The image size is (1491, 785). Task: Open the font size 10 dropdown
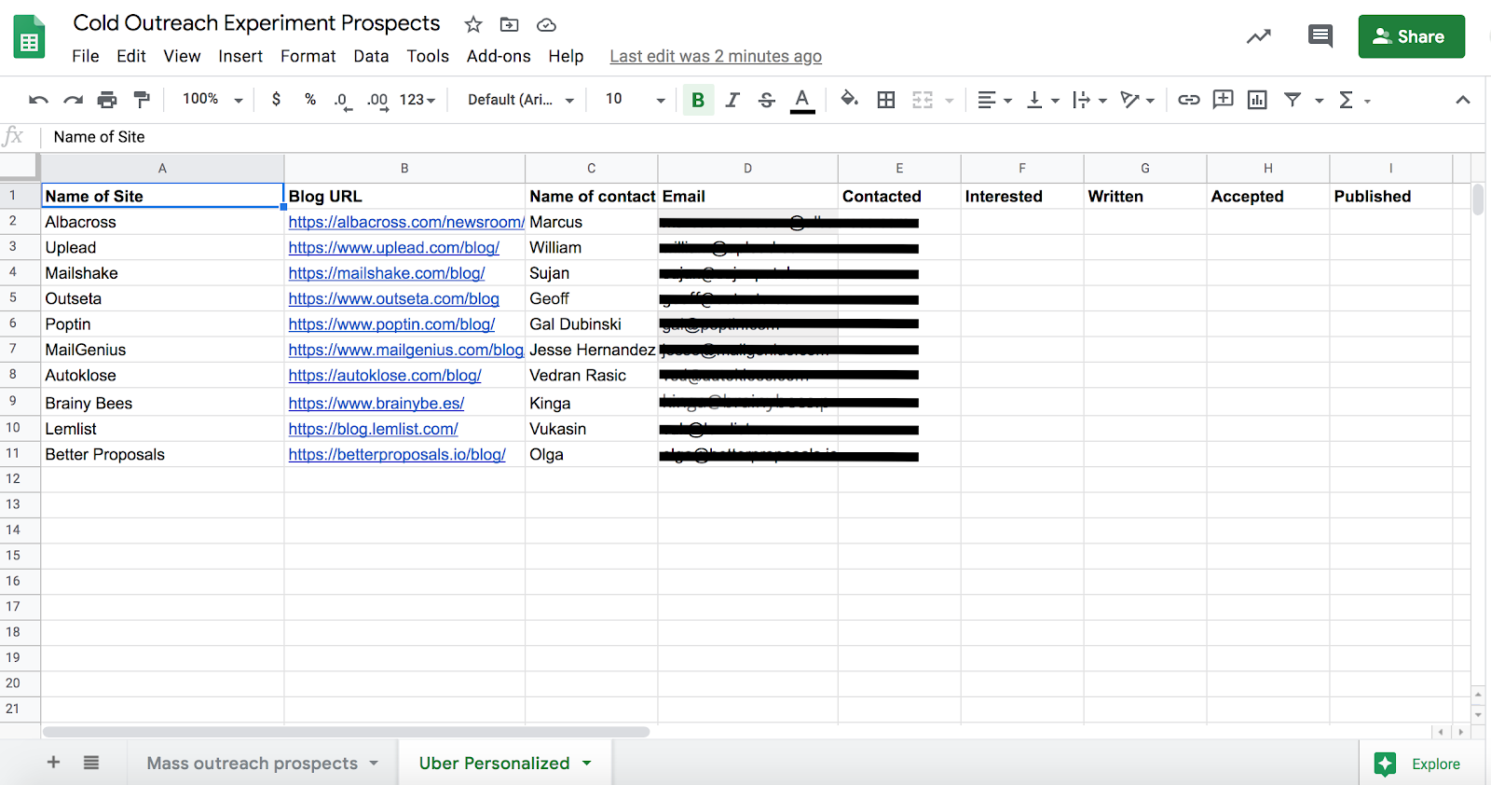click(x=636, y=100)
